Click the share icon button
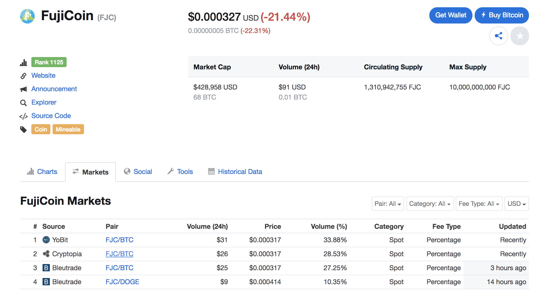This screenshot has width=548, height=306. [x=498, y=36]
